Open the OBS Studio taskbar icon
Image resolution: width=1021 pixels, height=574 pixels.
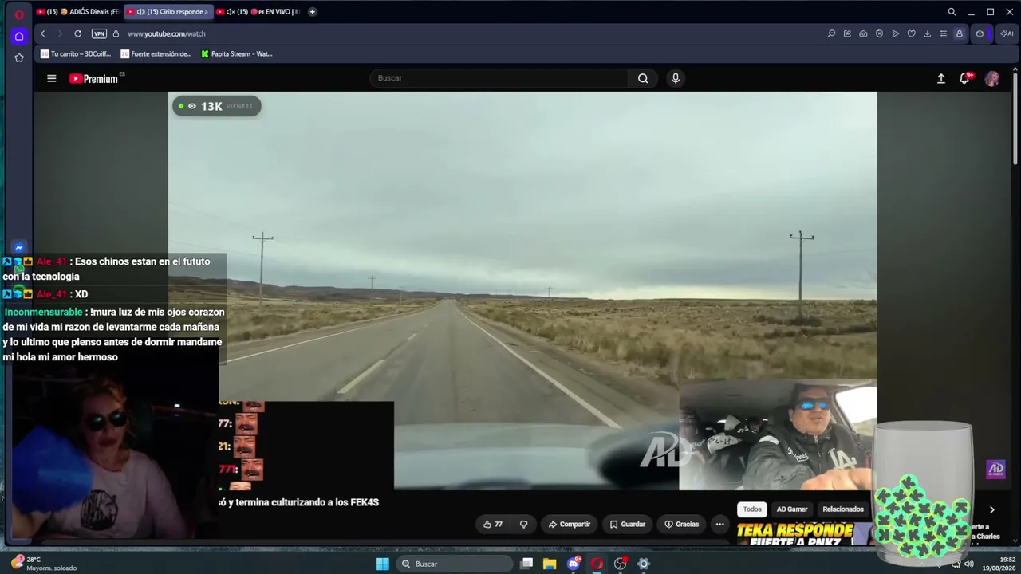tap(621, 564)
